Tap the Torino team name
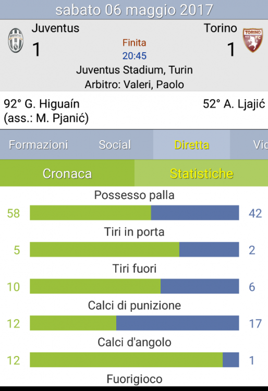Image resolution: width=268 pixels, height=391 pixels. (221, 28)
